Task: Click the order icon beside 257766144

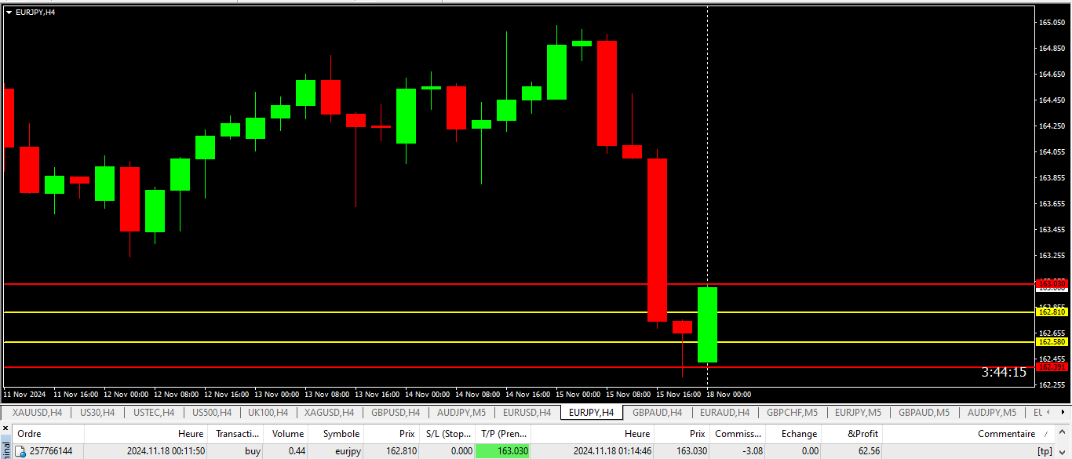Action: (x=21, y=451)
